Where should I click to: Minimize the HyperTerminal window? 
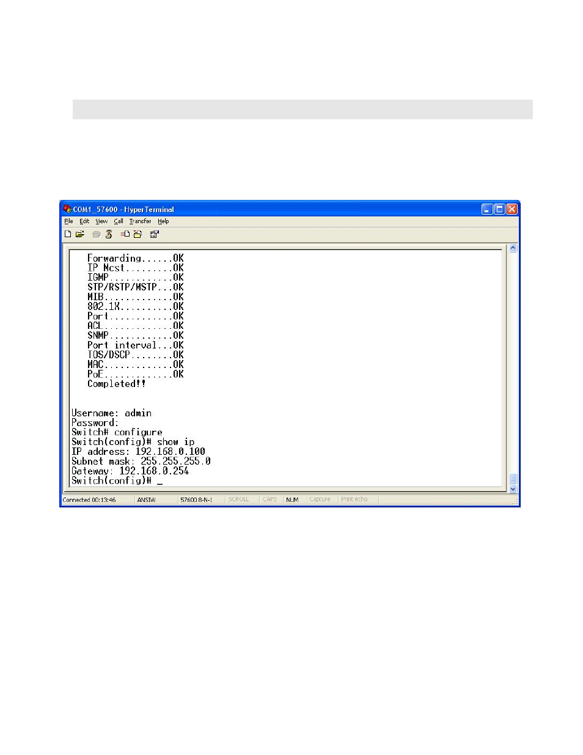point(487,209)
